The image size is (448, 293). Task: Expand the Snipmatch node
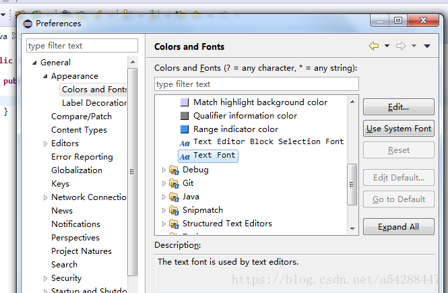tap(164, 210)
